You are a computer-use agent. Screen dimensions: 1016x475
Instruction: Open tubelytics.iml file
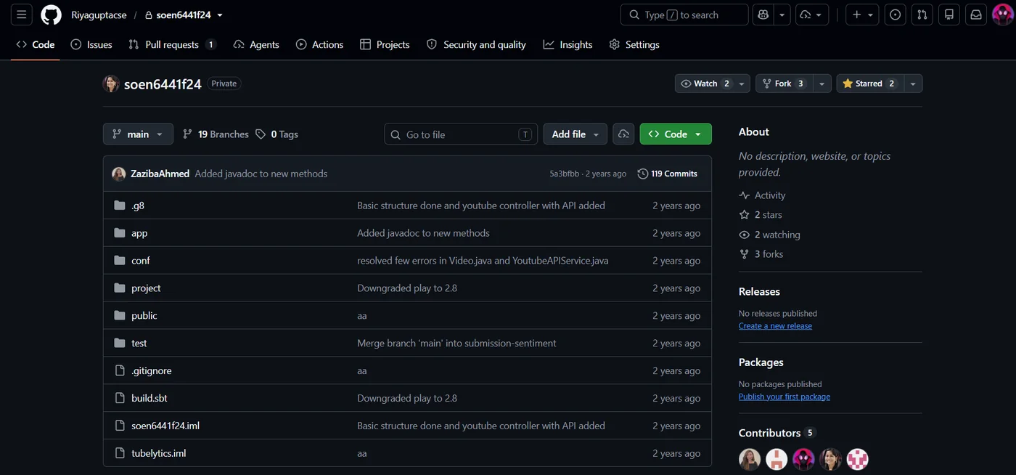[159, 454]
